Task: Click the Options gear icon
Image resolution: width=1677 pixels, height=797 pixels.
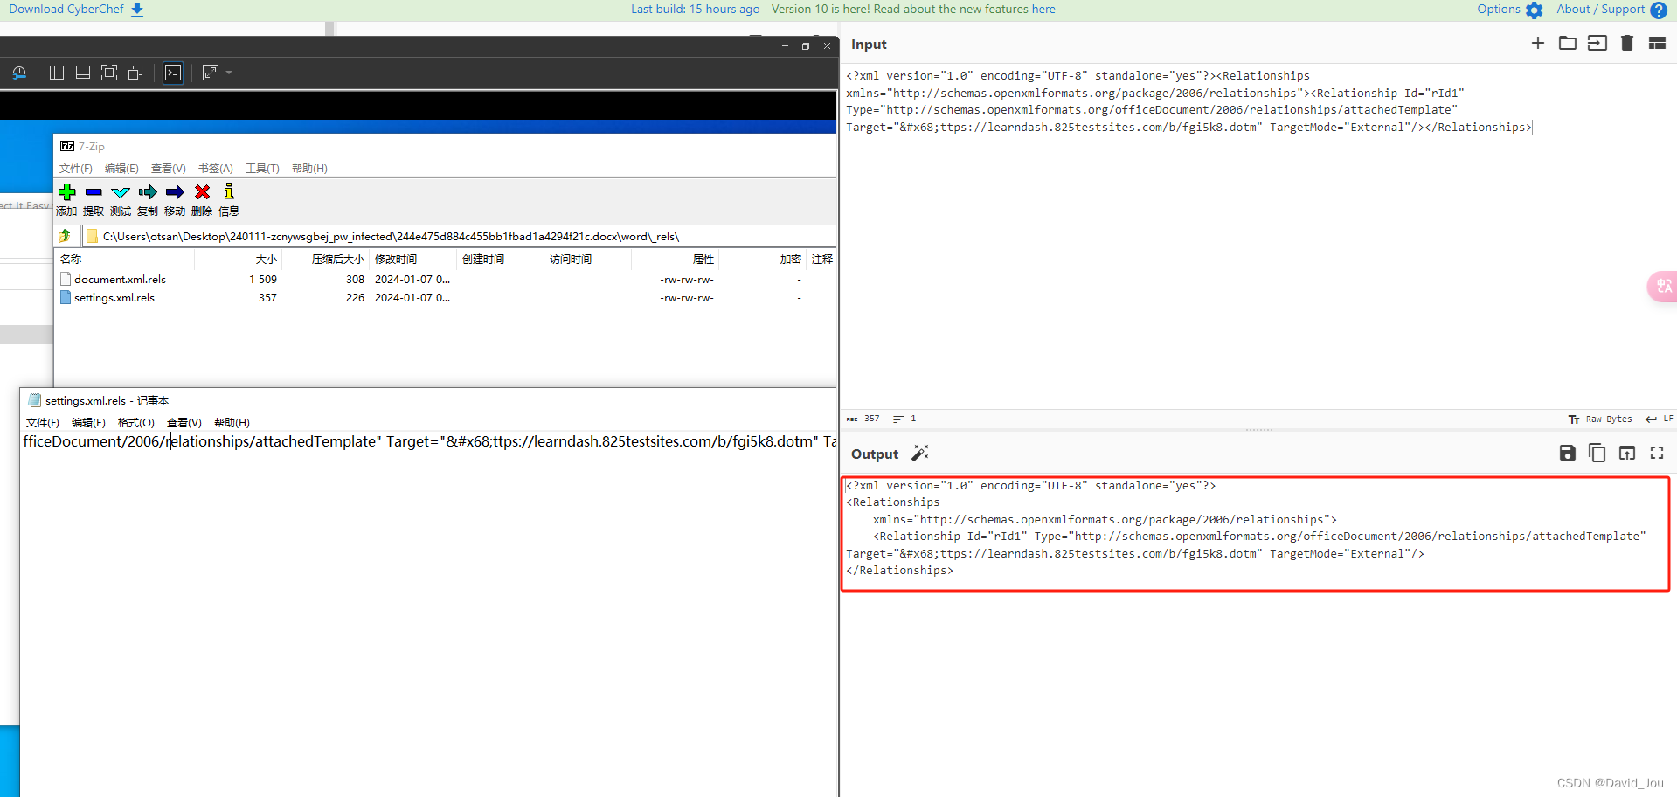Action: (1534, 10)
